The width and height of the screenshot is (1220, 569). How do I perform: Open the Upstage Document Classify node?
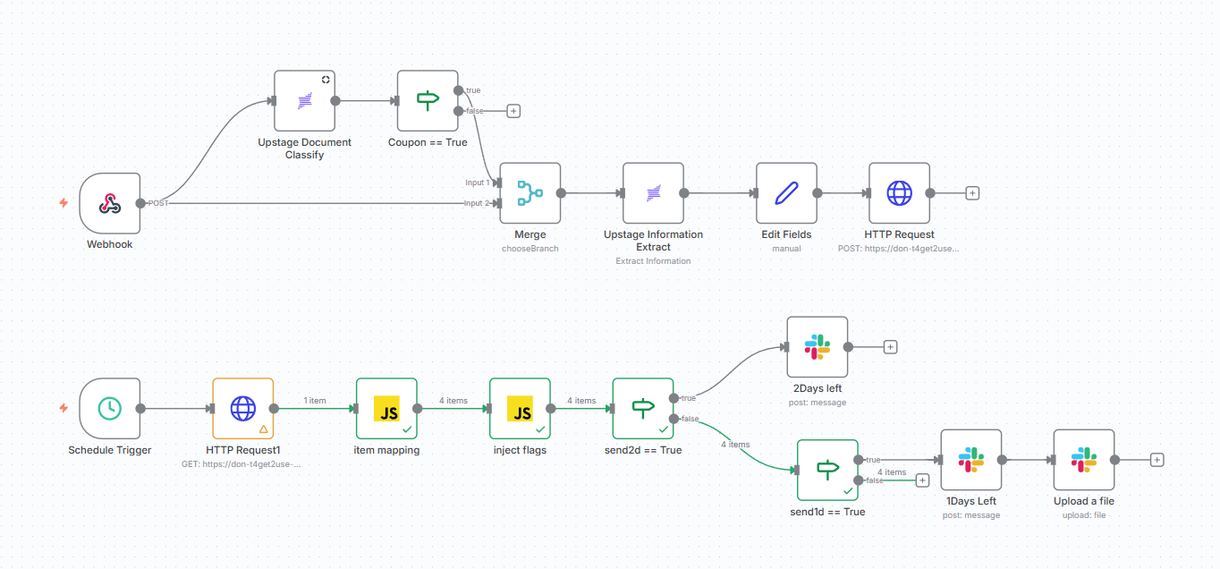(x=304, y=101)
